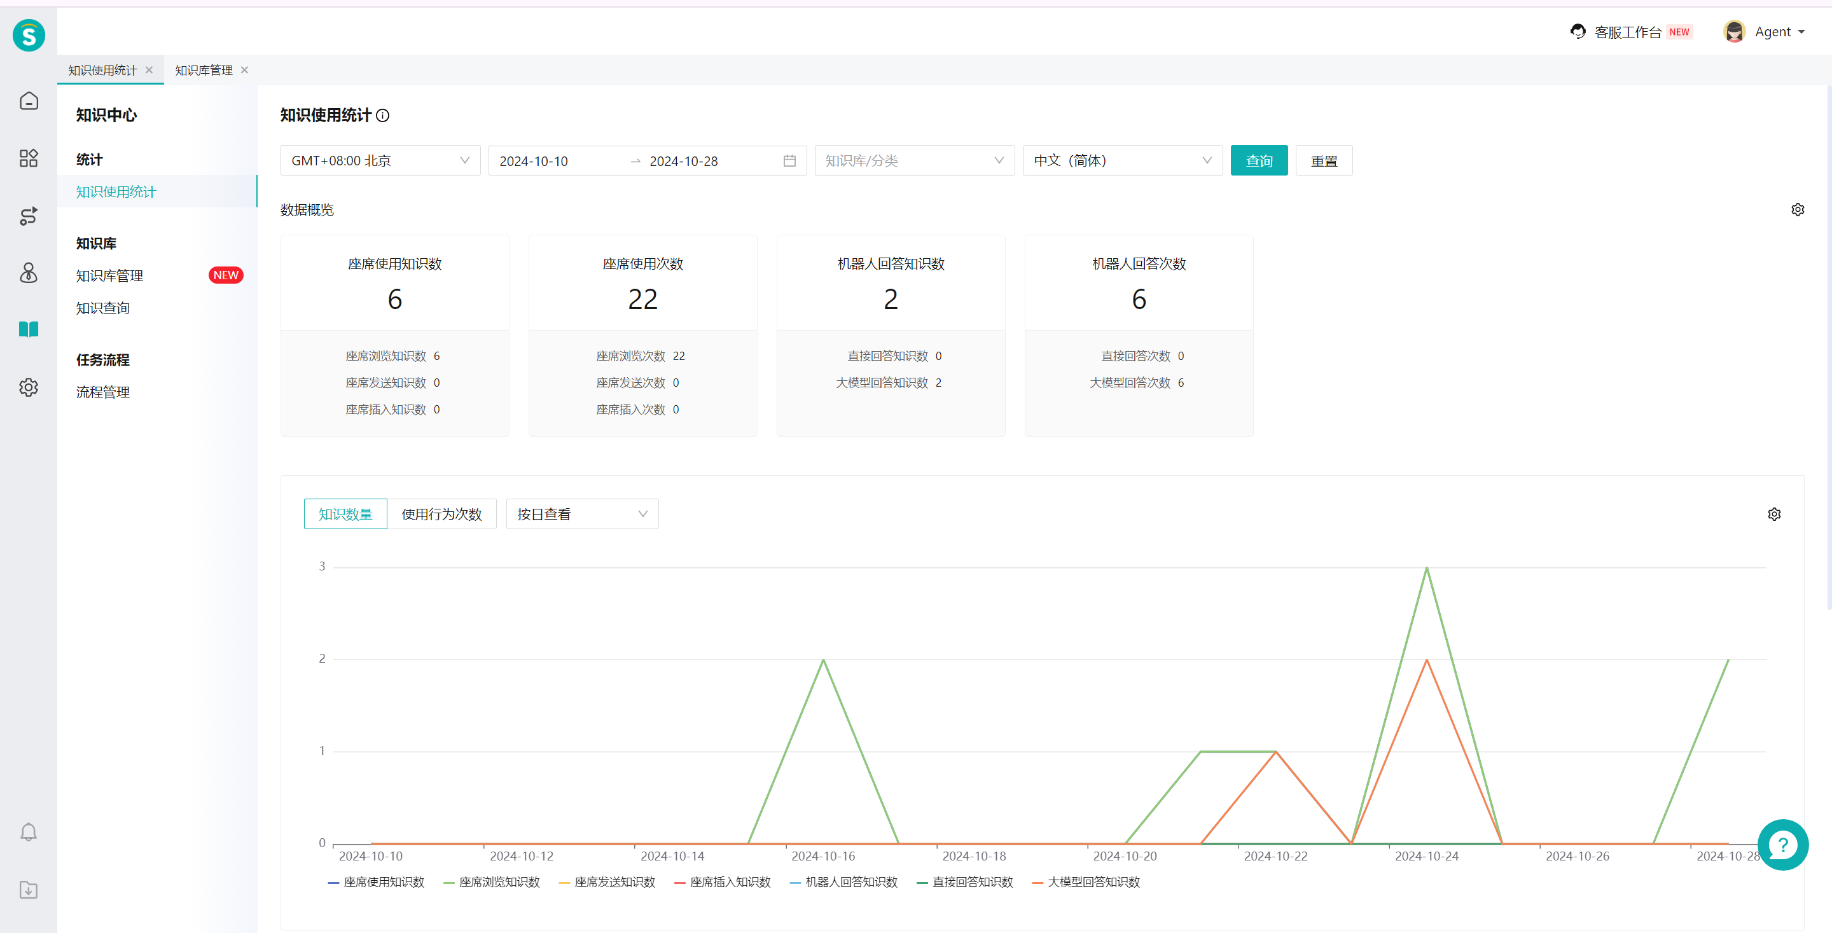
Task: Open the apps grid icon in sidebar
Action: pos(29,158)
